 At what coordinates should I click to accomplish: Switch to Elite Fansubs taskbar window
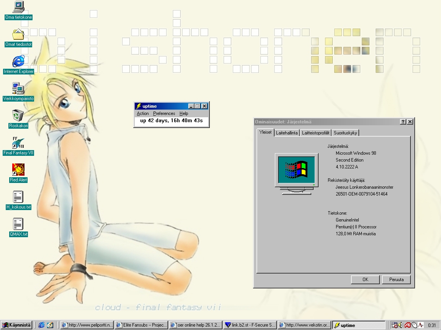[x=142, y=325]
